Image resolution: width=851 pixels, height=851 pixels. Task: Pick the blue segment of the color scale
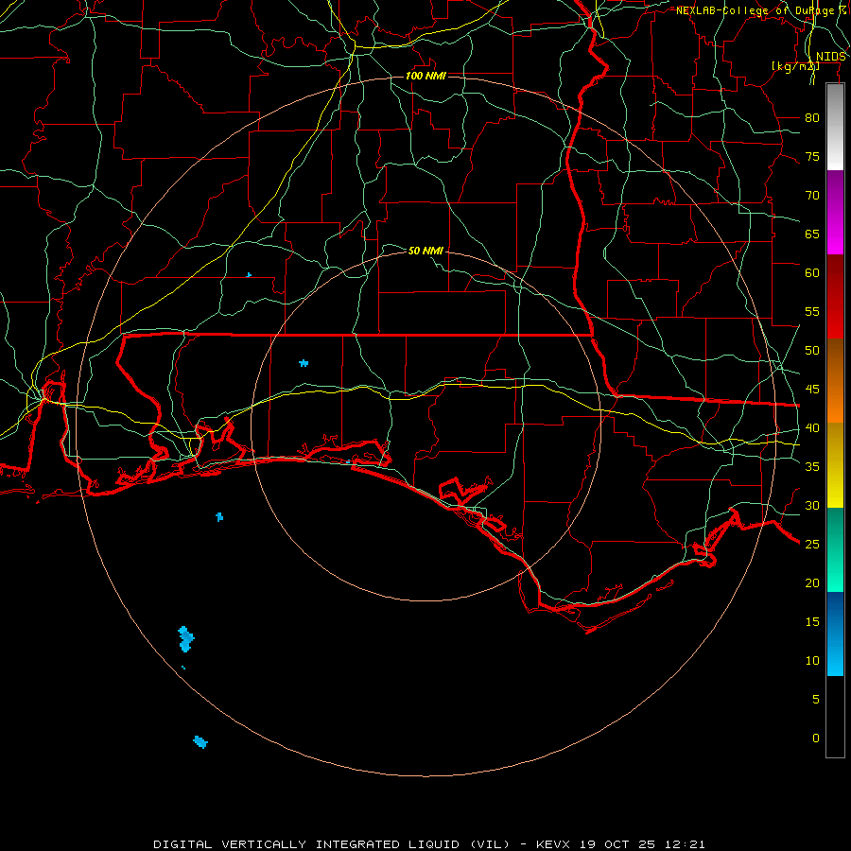(x=835, y=634)
